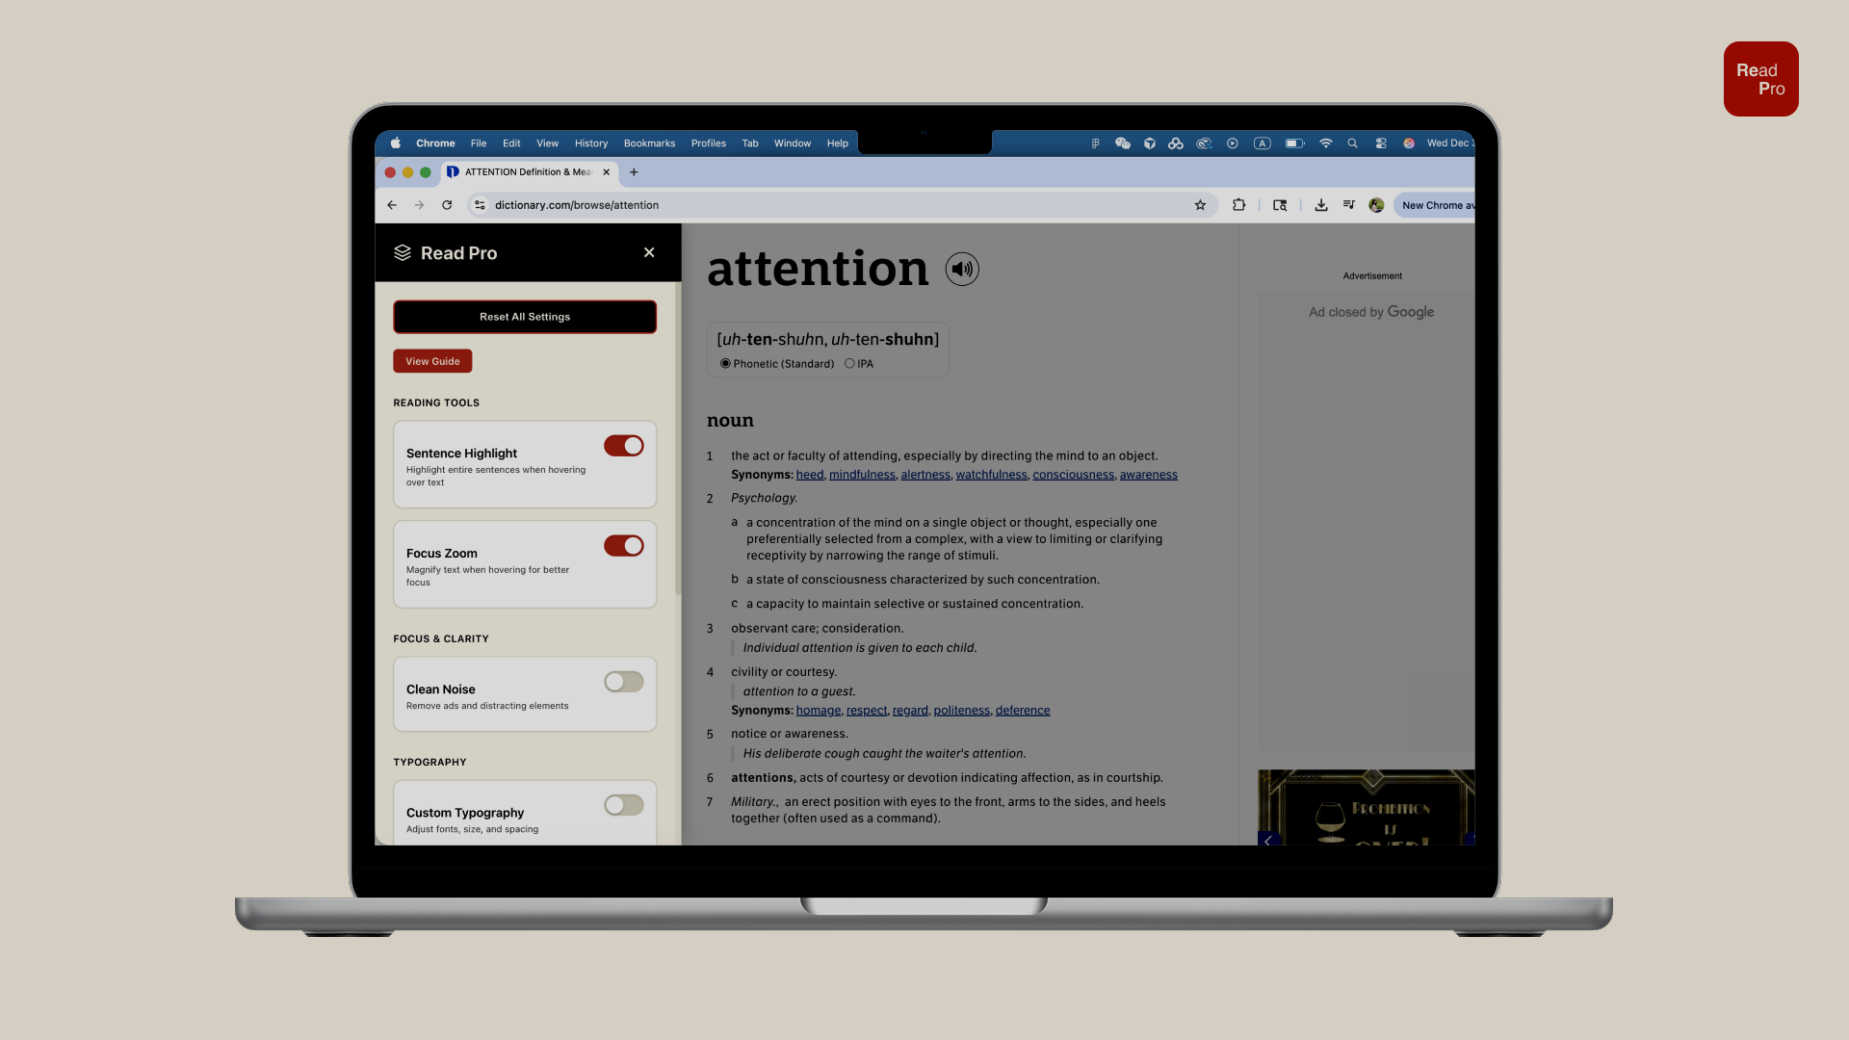
Task: Open the History menu
Action: click(590, 143)
